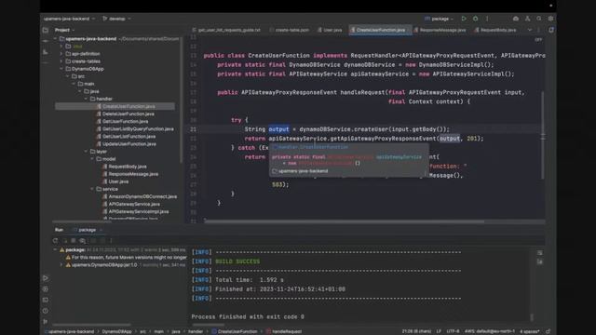Open the get_user_list_requests guide txt tab

[226, 30]
